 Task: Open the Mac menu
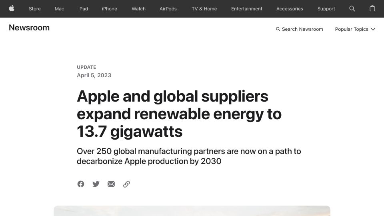(x=59, y=9)
